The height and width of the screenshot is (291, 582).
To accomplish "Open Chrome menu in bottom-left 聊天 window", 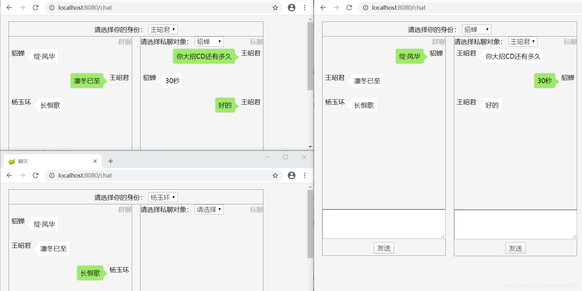I will (x=305, y=175).
